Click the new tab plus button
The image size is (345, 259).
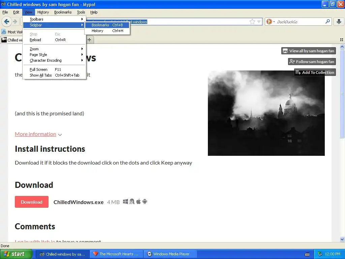pyautogui.click(x=89, y=40)
